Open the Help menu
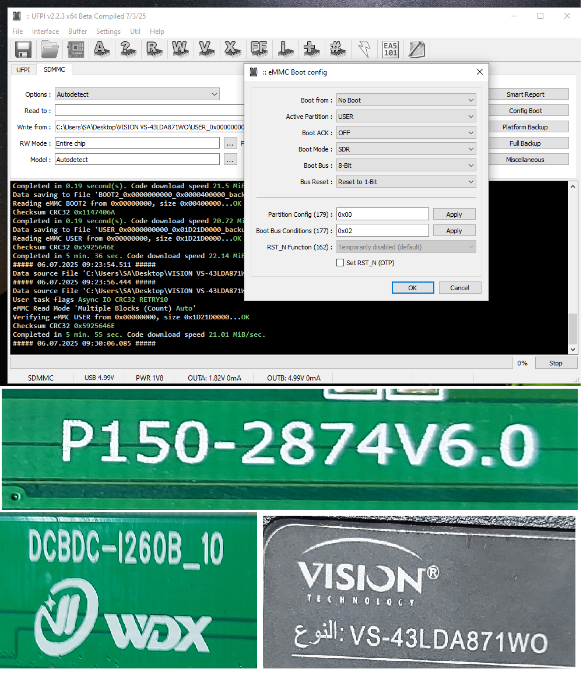This screenshot has width=583, height=690. pos(157,31)
